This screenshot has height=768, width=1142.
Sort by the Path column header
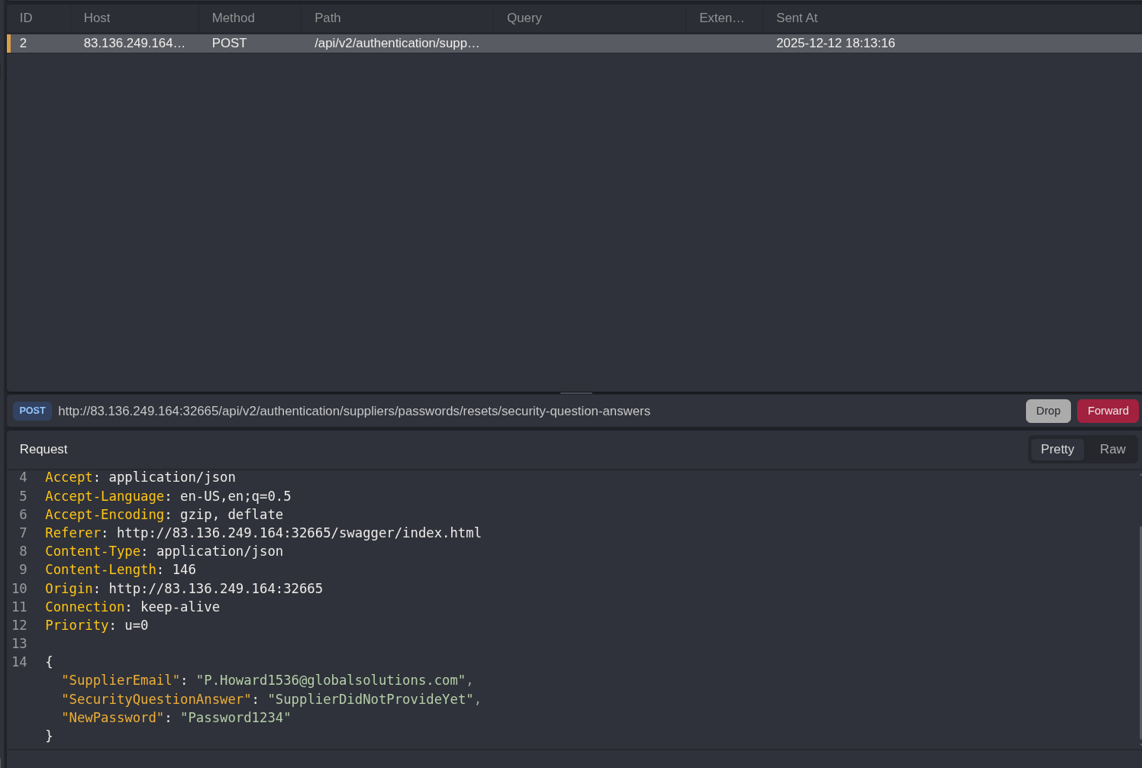(x=327, y=18)
